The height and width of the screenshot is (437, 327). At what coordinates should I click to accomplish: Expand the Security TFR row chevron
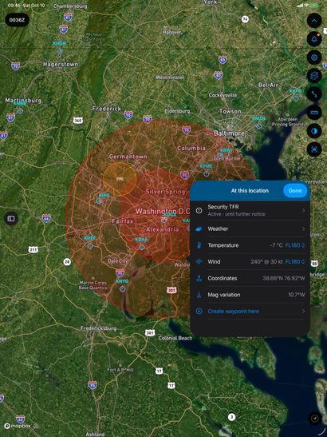coord(303,210)
